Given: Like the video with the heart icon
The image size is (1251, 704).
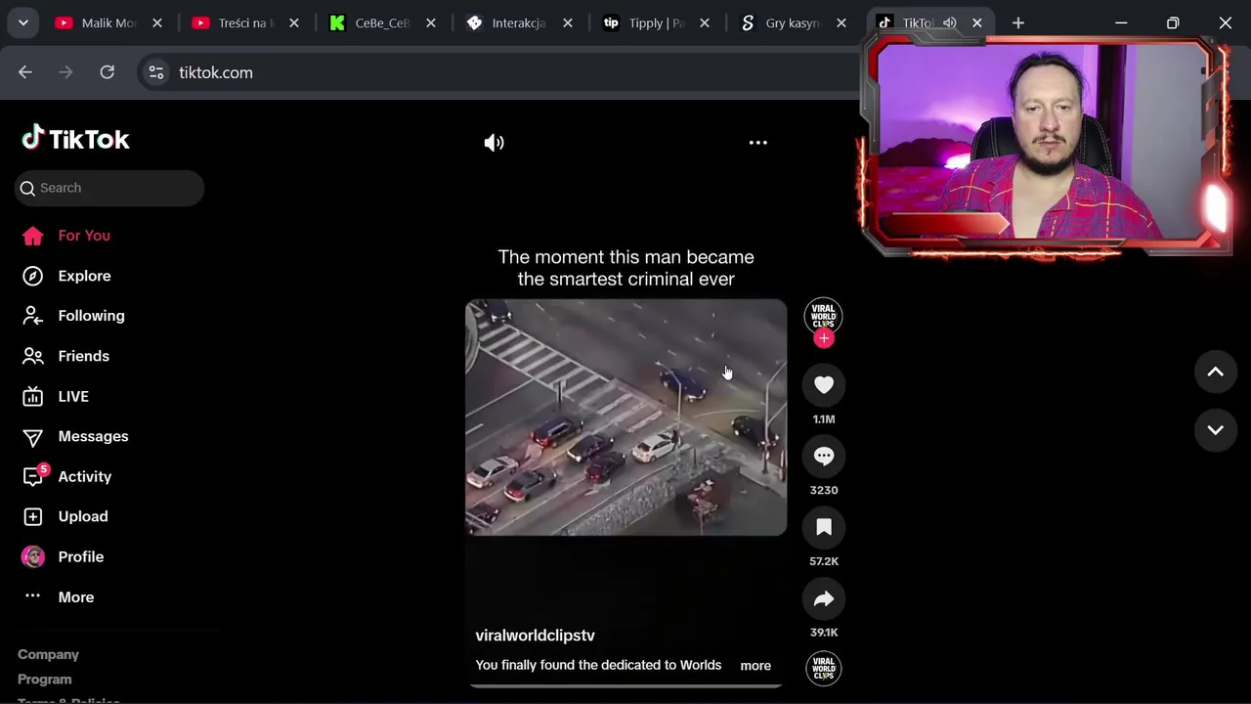Looking at the screenshot, I should click(824, 385).
